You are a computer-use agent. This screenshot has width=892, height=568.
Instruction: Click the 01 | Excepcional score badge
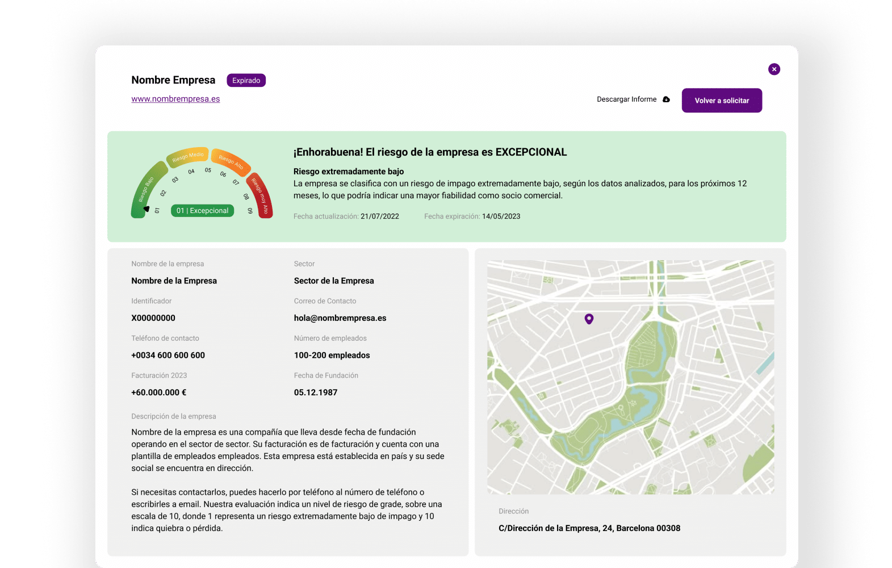202,211
